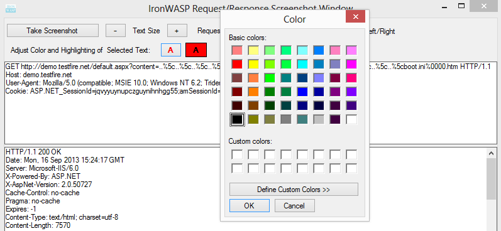Select the white basic color swatch
This screenshot has height=231, width=501.
(x=351, y=119)
